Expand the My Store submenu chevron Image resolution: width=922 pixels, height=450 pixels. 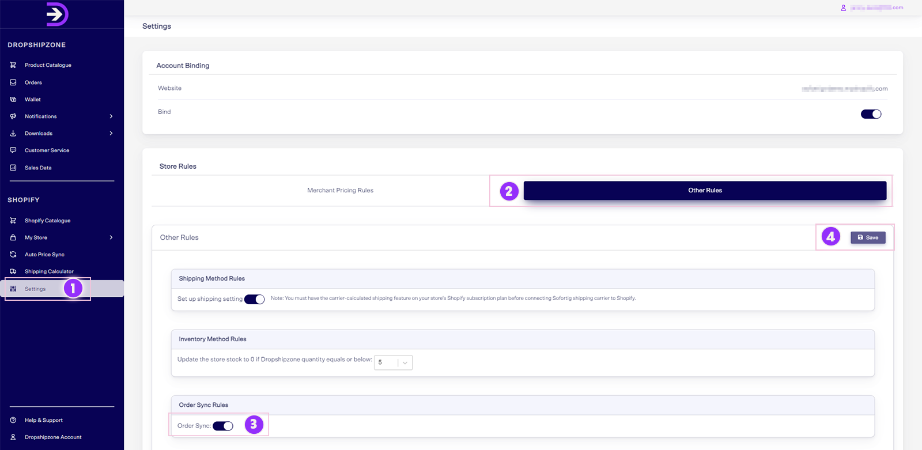111,237
